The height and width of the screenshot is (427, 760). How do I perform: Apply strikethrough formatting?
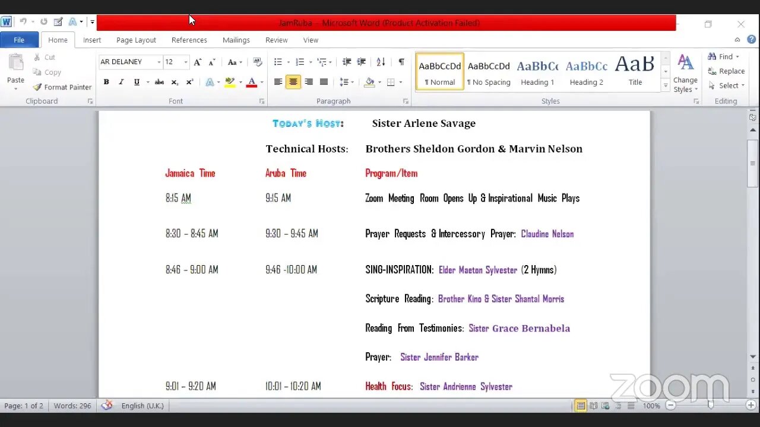(x=159, y=82)
